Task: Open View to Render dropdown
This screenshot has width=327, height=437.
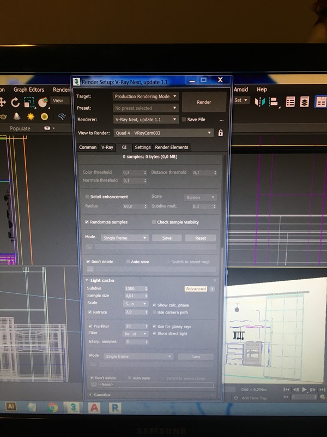Action: pyautogui.click(x=163, y=133)
